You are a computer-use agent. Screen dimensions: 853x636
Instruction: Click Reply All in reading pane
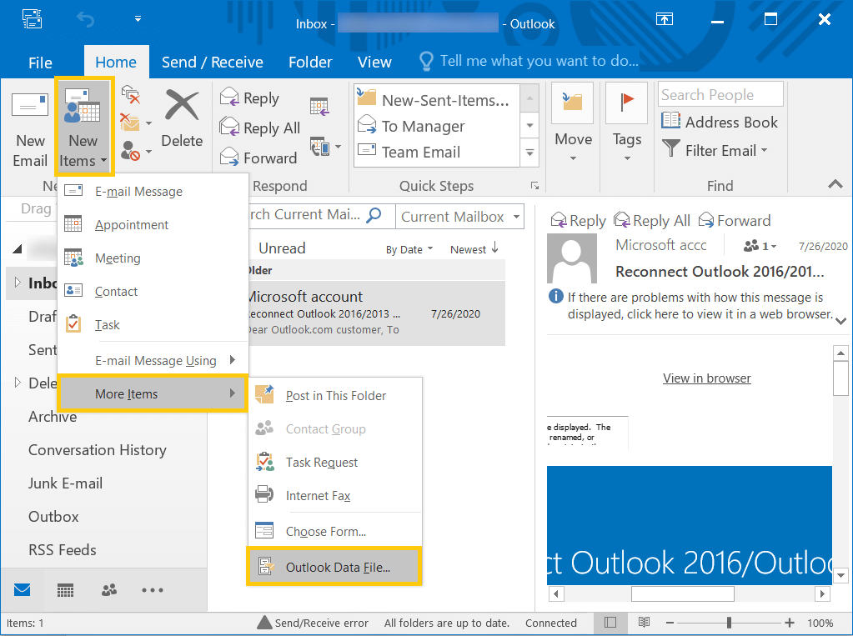(x=652, y=220)
